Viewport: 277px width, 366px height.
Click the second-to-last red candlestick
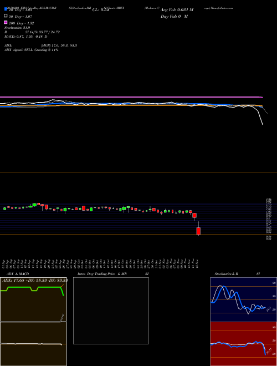point(194,216)
